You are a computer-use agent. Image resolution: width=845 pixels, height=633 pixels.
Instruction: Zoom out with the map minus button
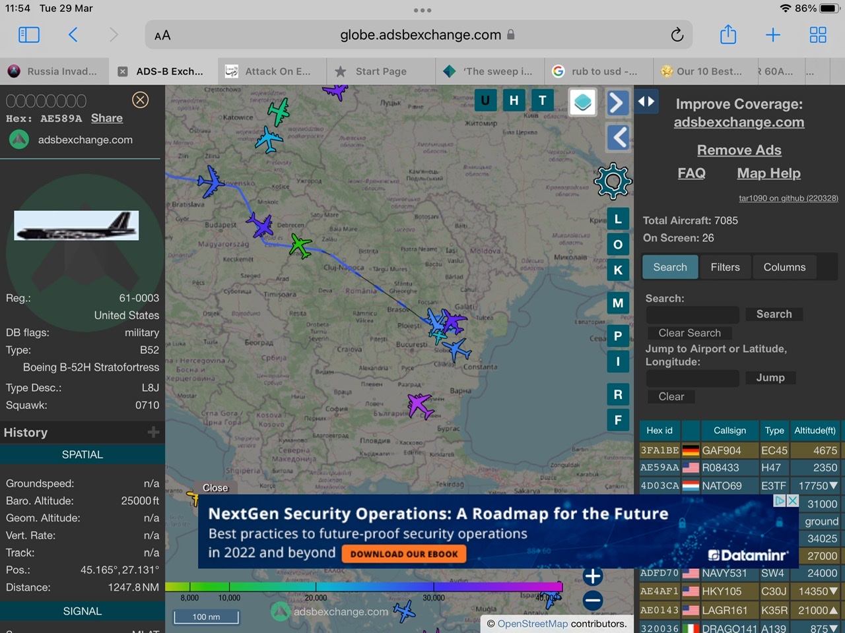coord(593,600)
